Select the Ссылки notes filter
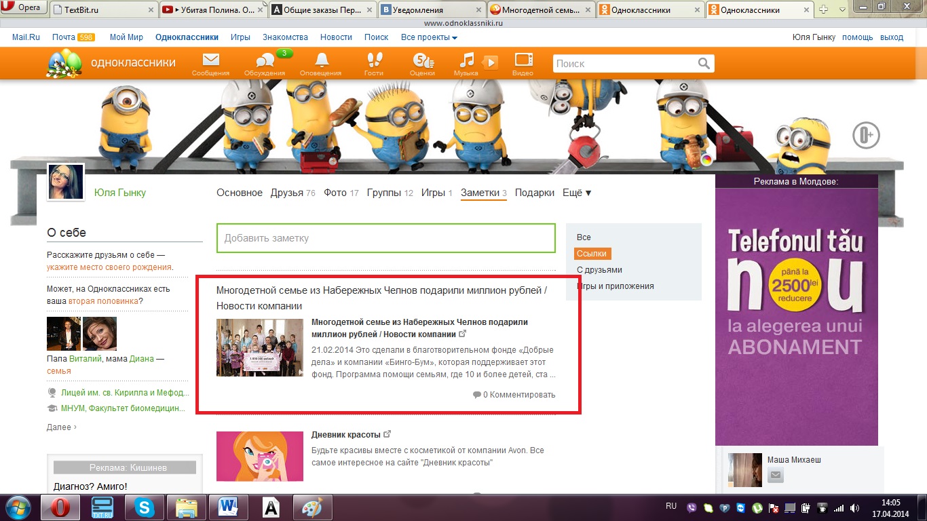 click(592, 254)
